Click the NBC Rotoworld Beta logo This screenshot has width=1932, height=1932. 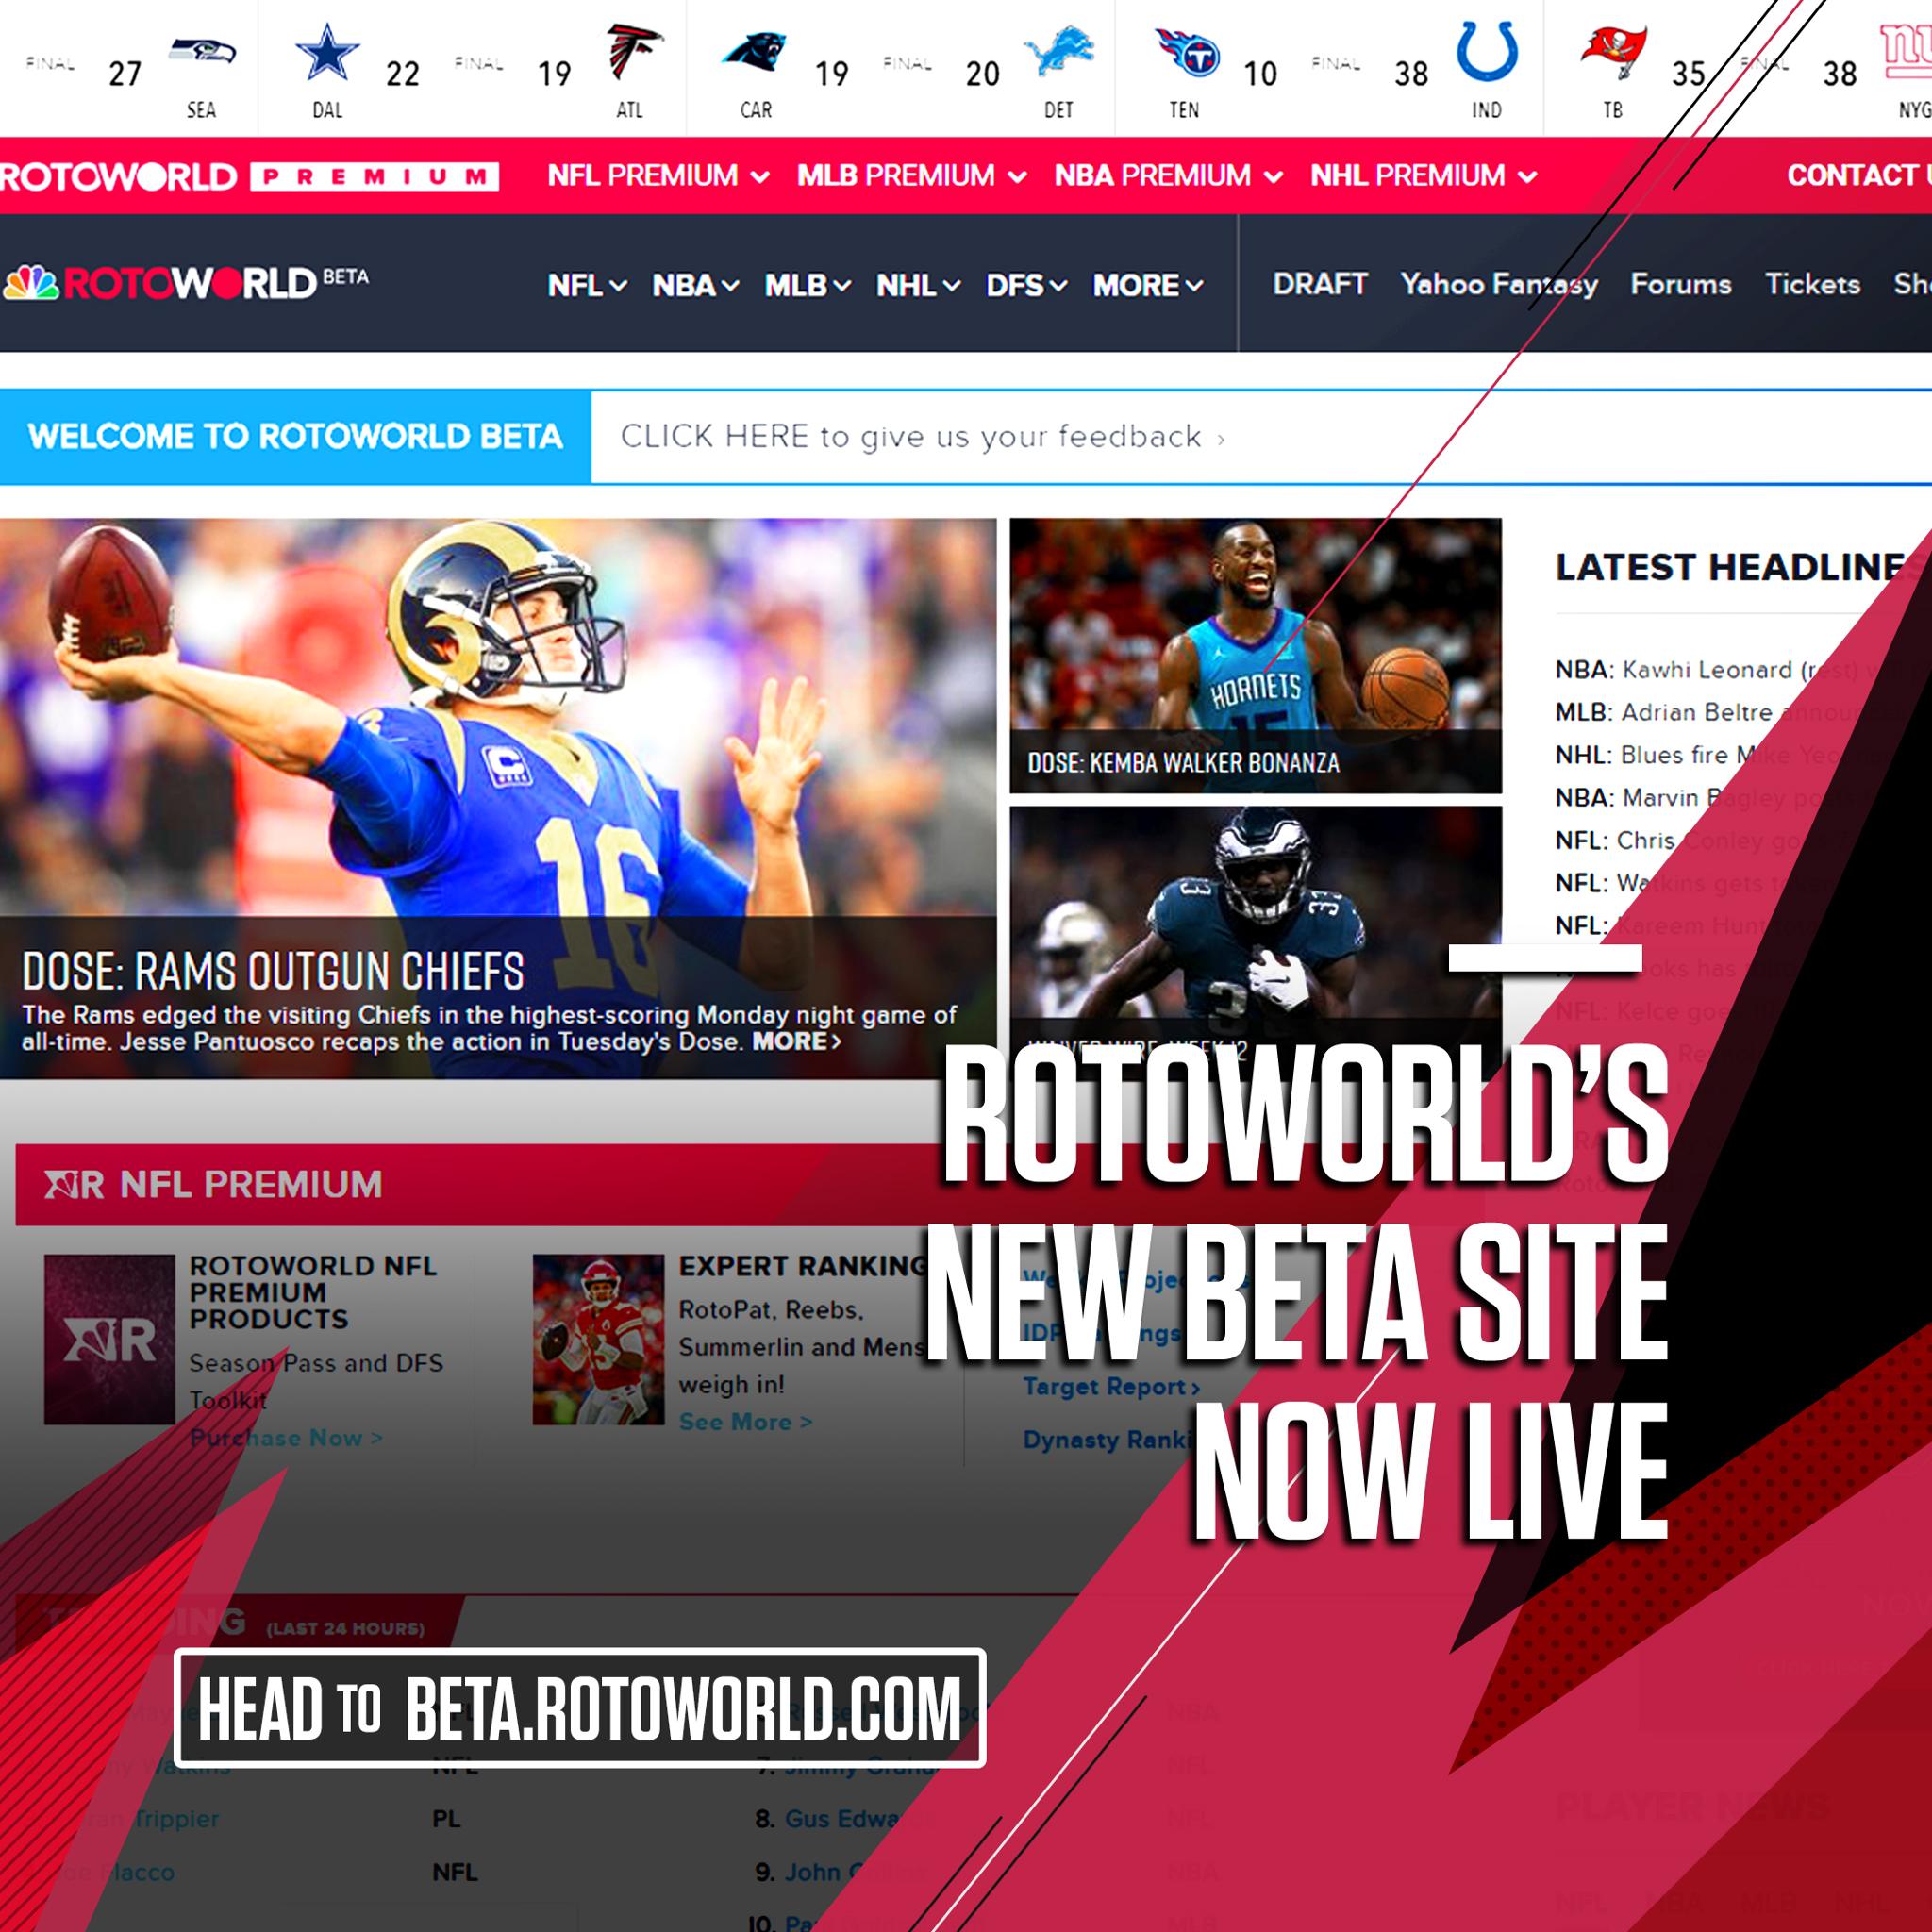pyautogui.click(x=186, y=284)
